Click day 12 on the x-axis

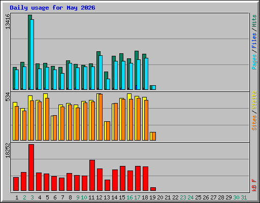[x=99, y=197]
